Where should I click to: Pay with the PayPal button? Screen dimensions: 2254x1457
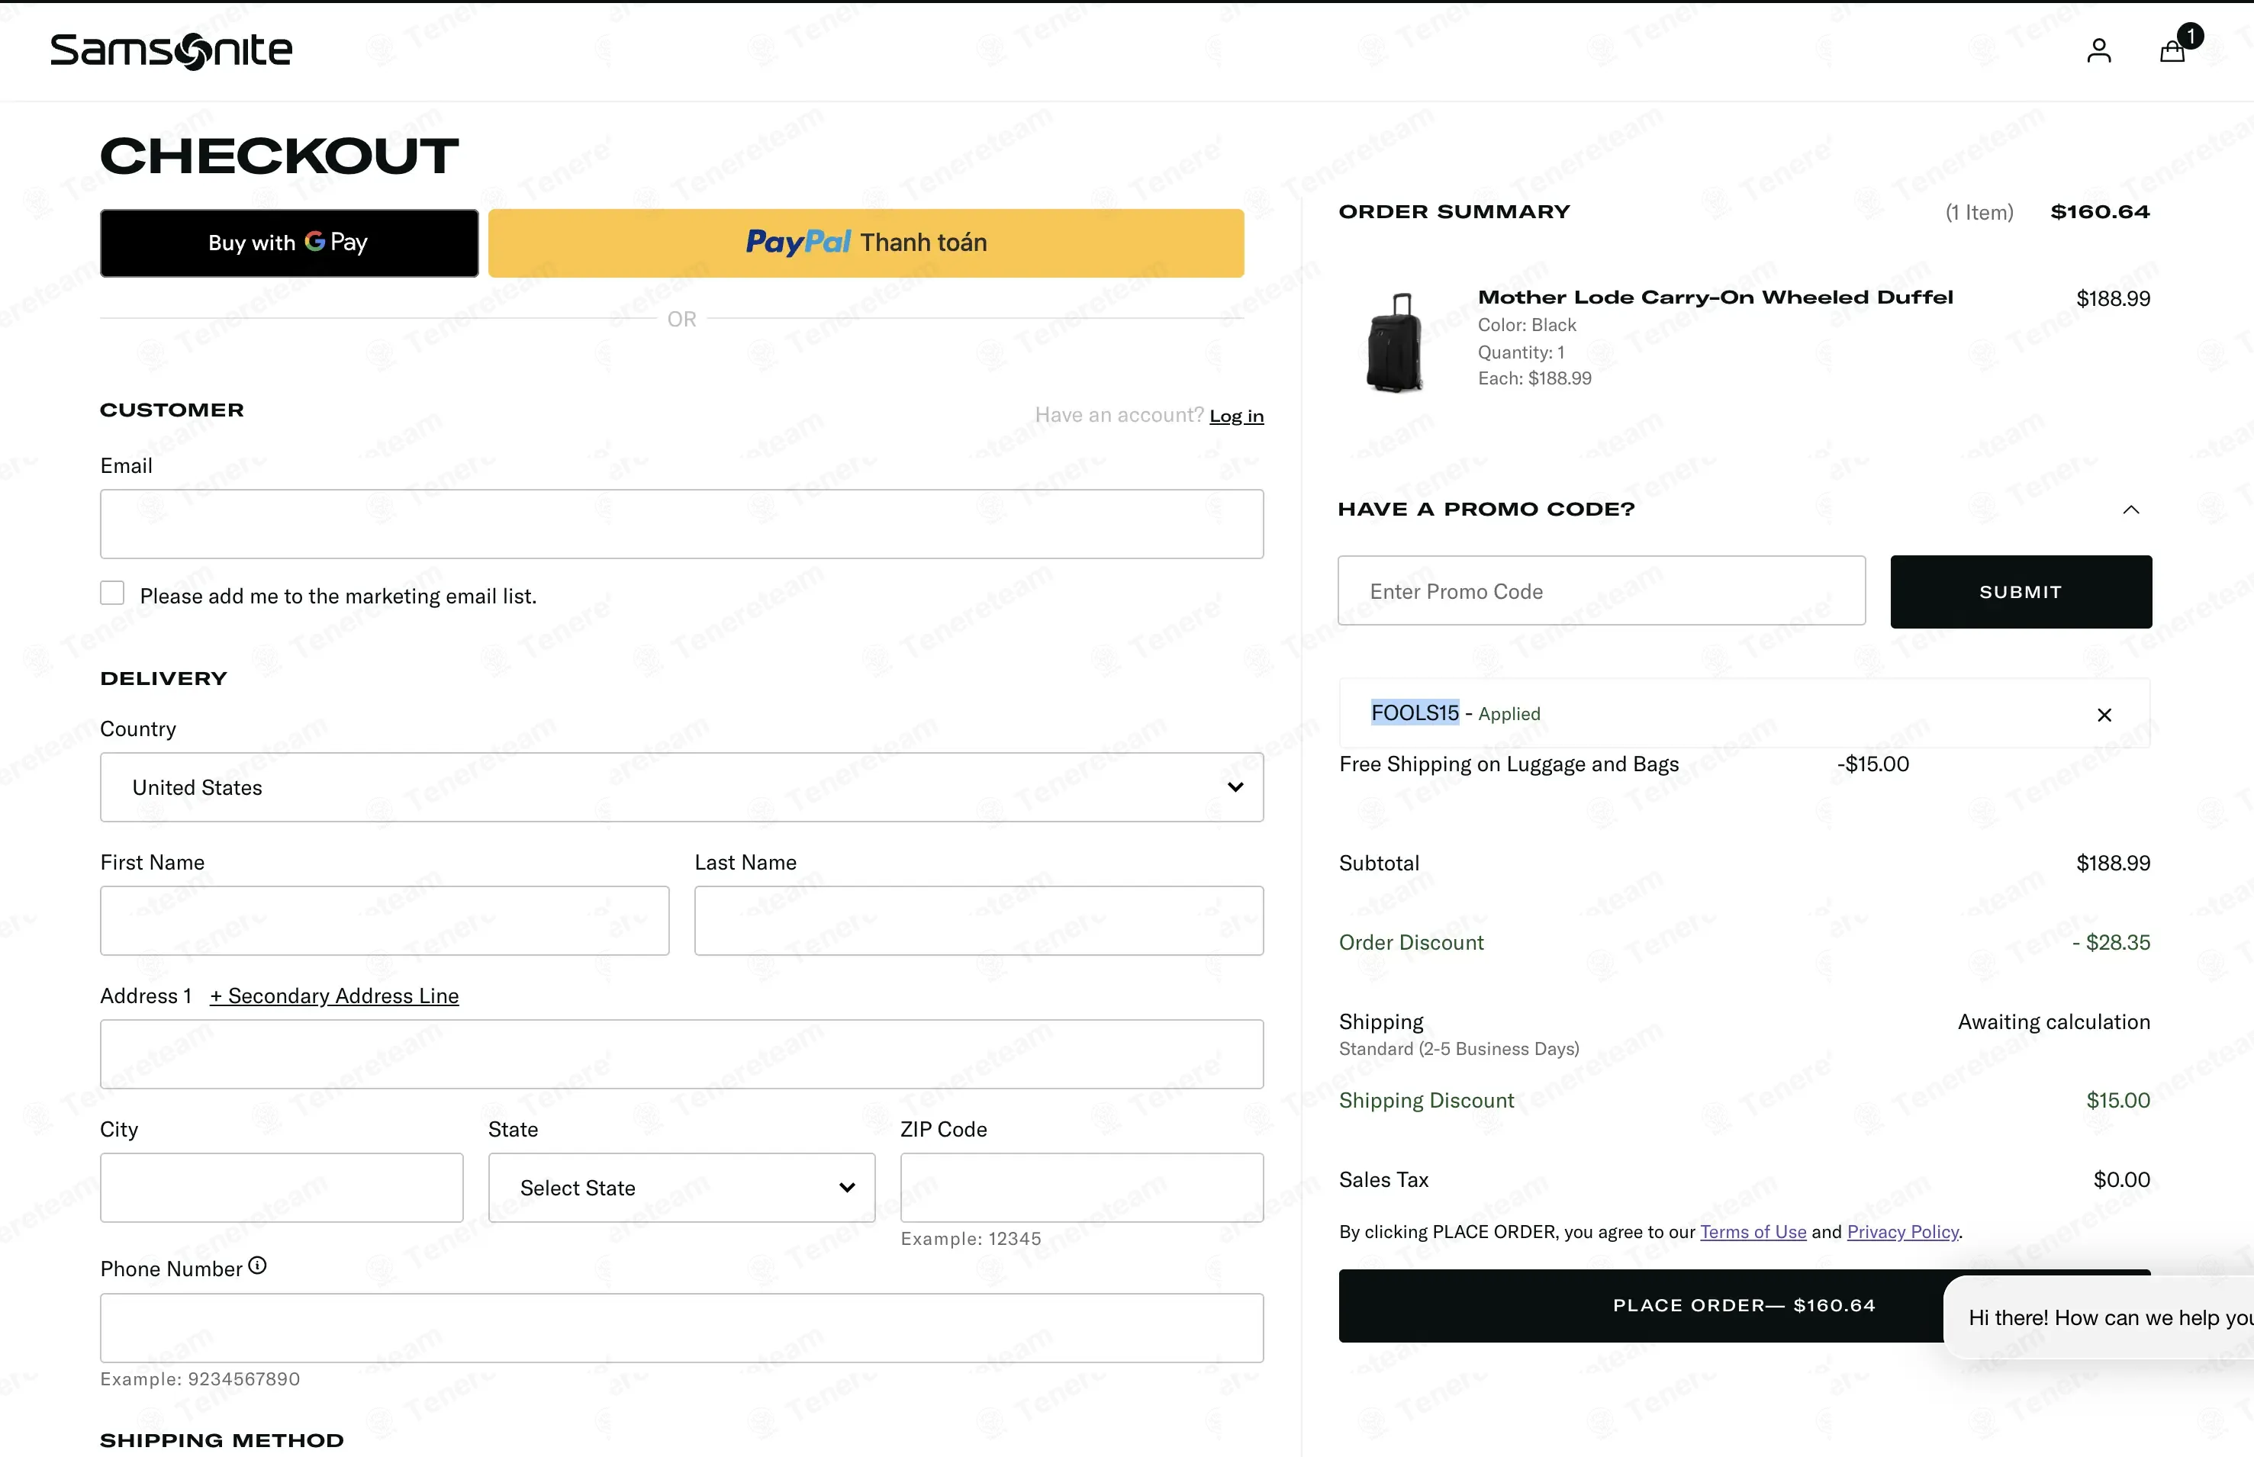click(x=866, y=243)
